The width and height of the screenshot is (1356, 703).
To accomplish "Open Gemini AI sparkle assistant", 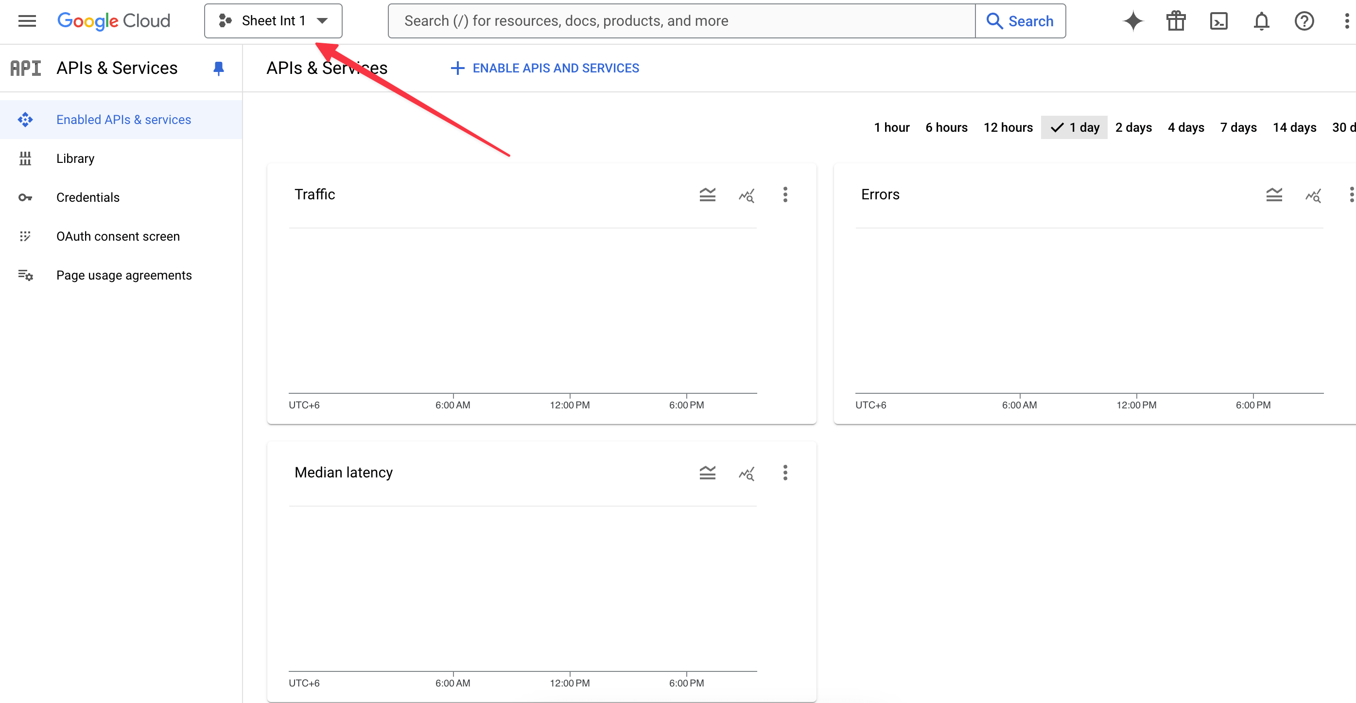I will click(x=1133, y=21).
